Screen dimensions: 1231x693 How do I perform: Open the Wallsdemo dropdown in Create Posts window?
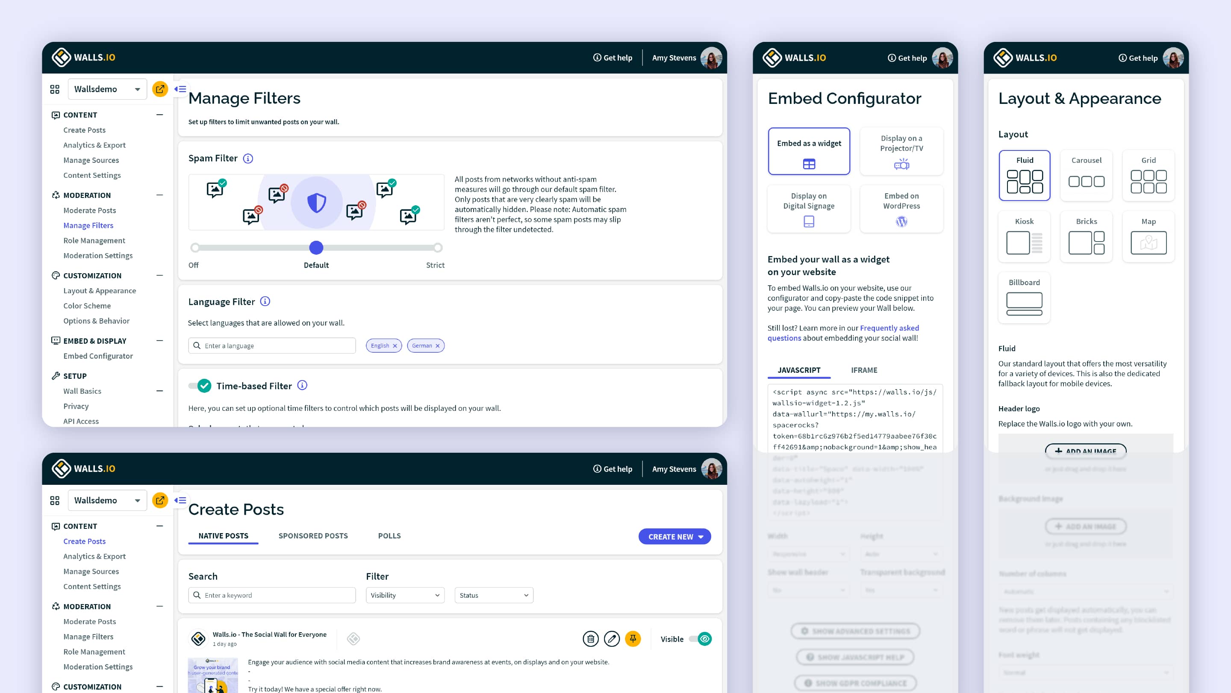[107, 500]
